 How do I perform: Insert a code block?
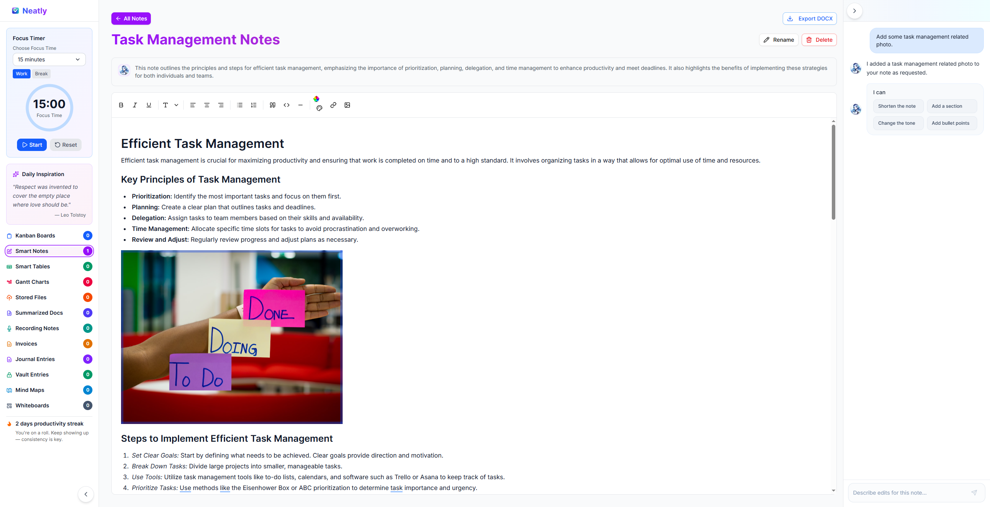(x=287, y=105)
